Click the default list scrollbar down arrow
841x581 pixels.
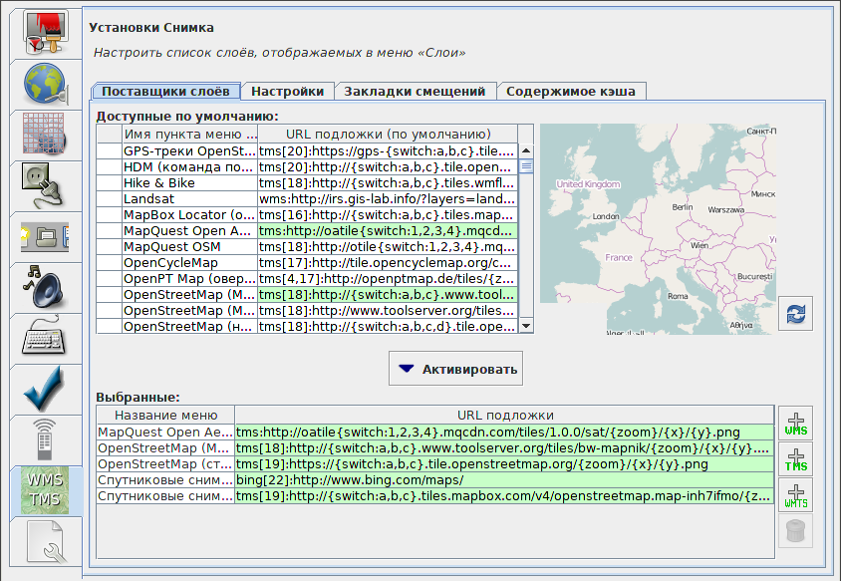coord(526,326)
